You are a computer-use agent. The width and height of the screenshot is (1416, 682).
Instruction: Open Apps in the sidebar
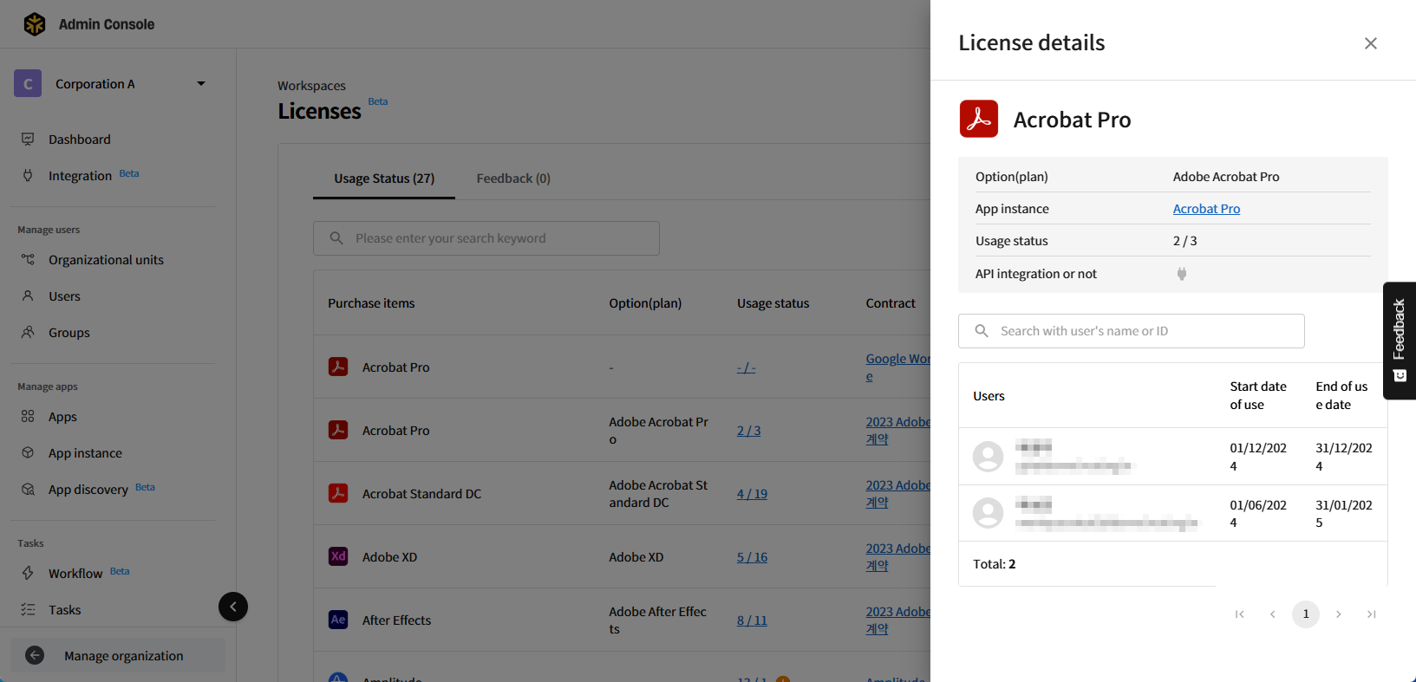[x=62, y=417]
